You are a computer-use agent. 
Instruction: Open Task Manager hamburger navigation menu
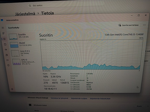click(x=3, y=28)
